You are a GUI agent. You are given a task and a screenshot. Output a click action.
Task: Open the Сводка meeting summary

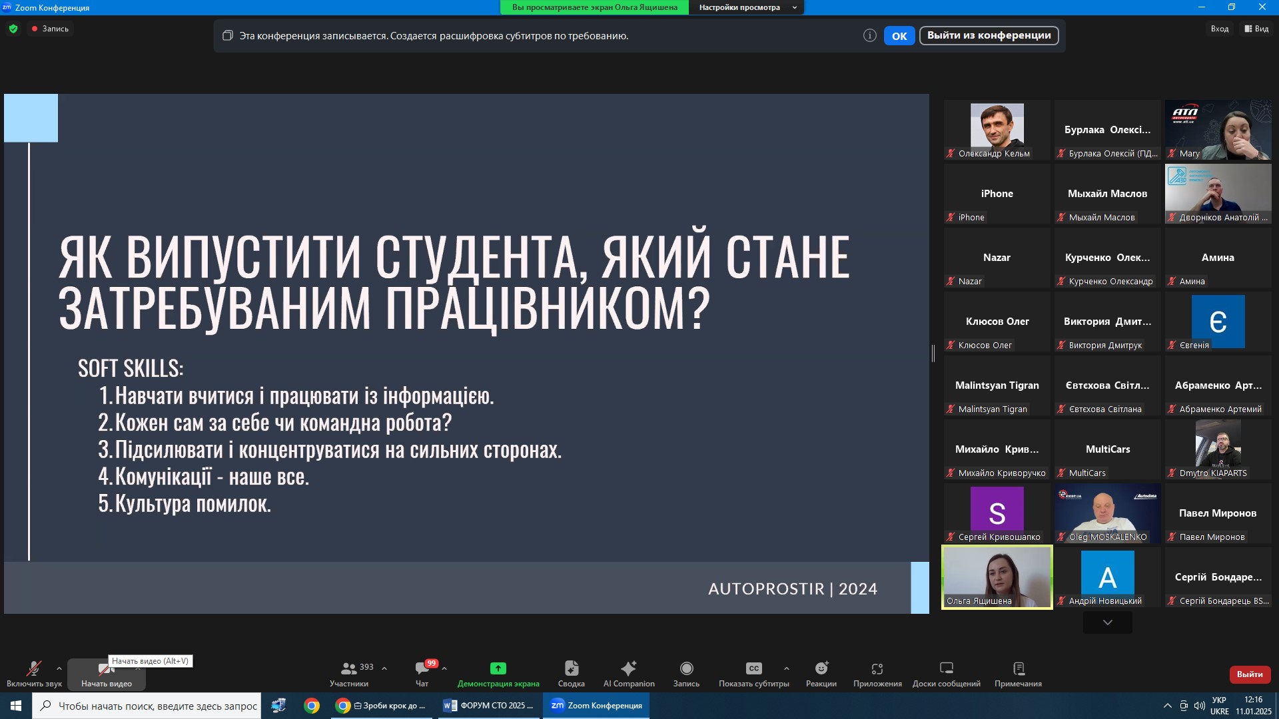(572, 674)
